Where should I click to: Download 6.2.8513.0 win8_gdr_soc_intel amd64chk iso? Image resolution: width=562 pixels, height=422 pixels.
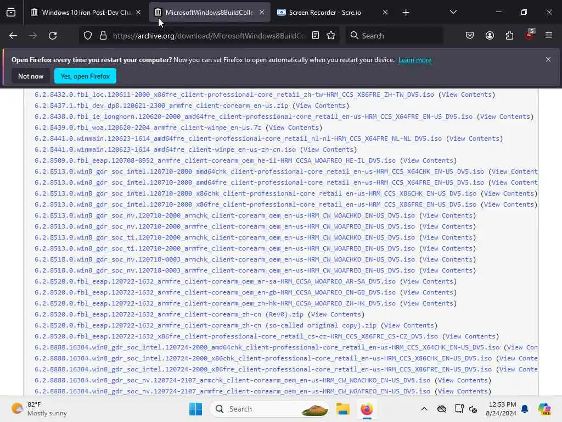tap(259, 171)
